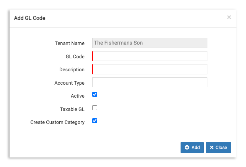Screen dimensions: 246x167
Task: Click the Account Type label text
Action: click(69, 83)
